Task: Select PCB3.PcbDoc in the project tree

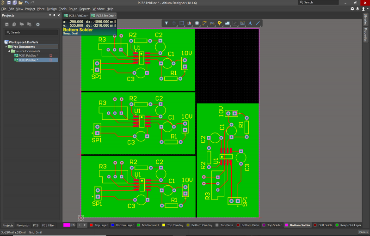Action: 28,60
